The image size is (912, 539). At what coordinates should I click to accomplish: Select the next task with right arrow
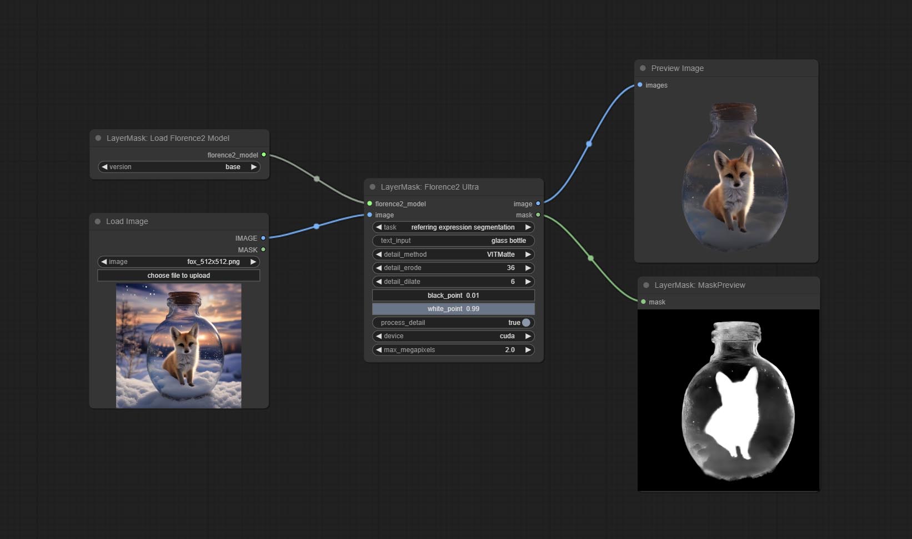click(528, 227)
